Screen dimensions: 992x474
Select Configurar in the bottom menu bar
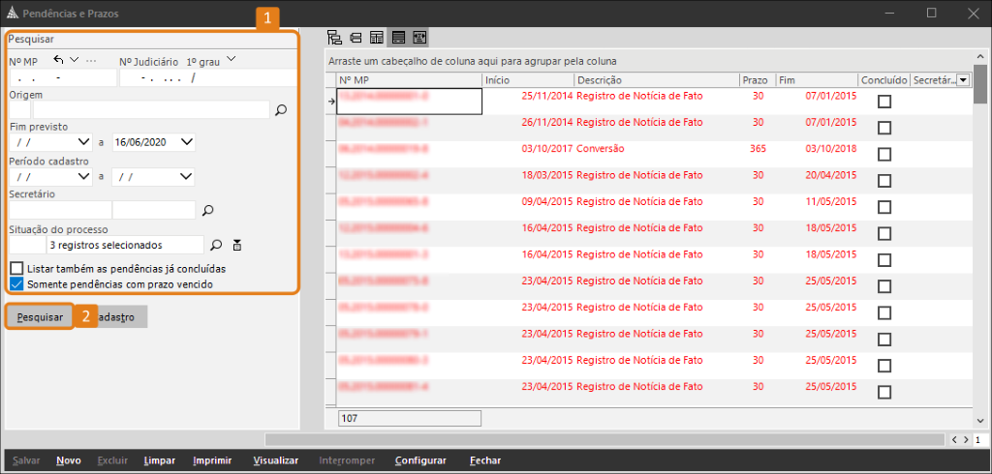click(x=420, y=460)
